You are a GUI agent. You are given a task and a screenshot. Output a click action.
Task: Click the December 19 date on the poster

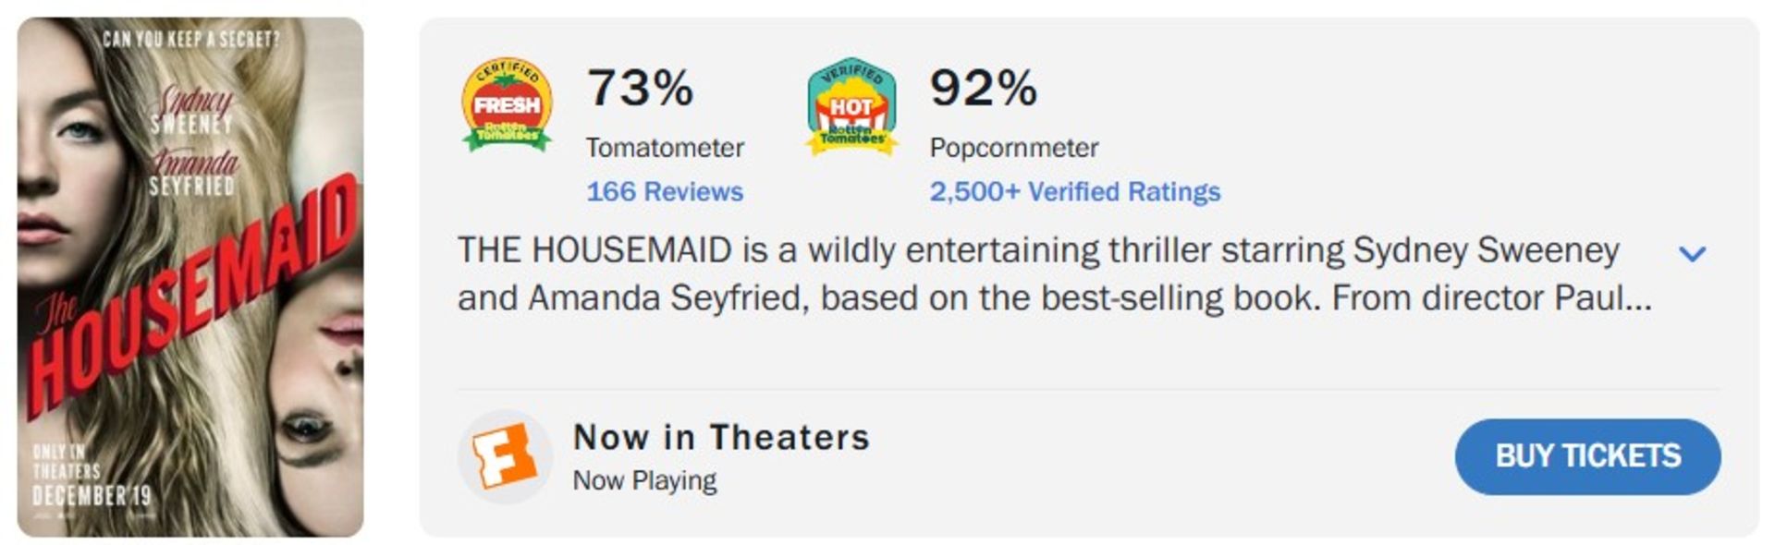(x=92, y=496)
